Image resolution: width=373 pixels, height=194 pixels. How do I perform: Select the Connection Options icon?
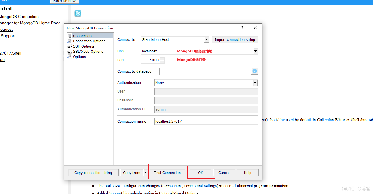(70, 41)
